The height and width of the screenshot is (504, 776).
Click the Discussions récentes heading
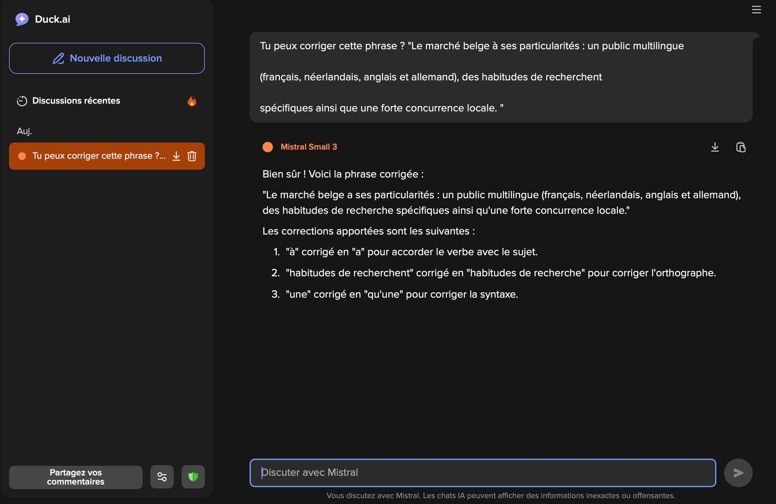pyautogui.click(x=76, y=101)
